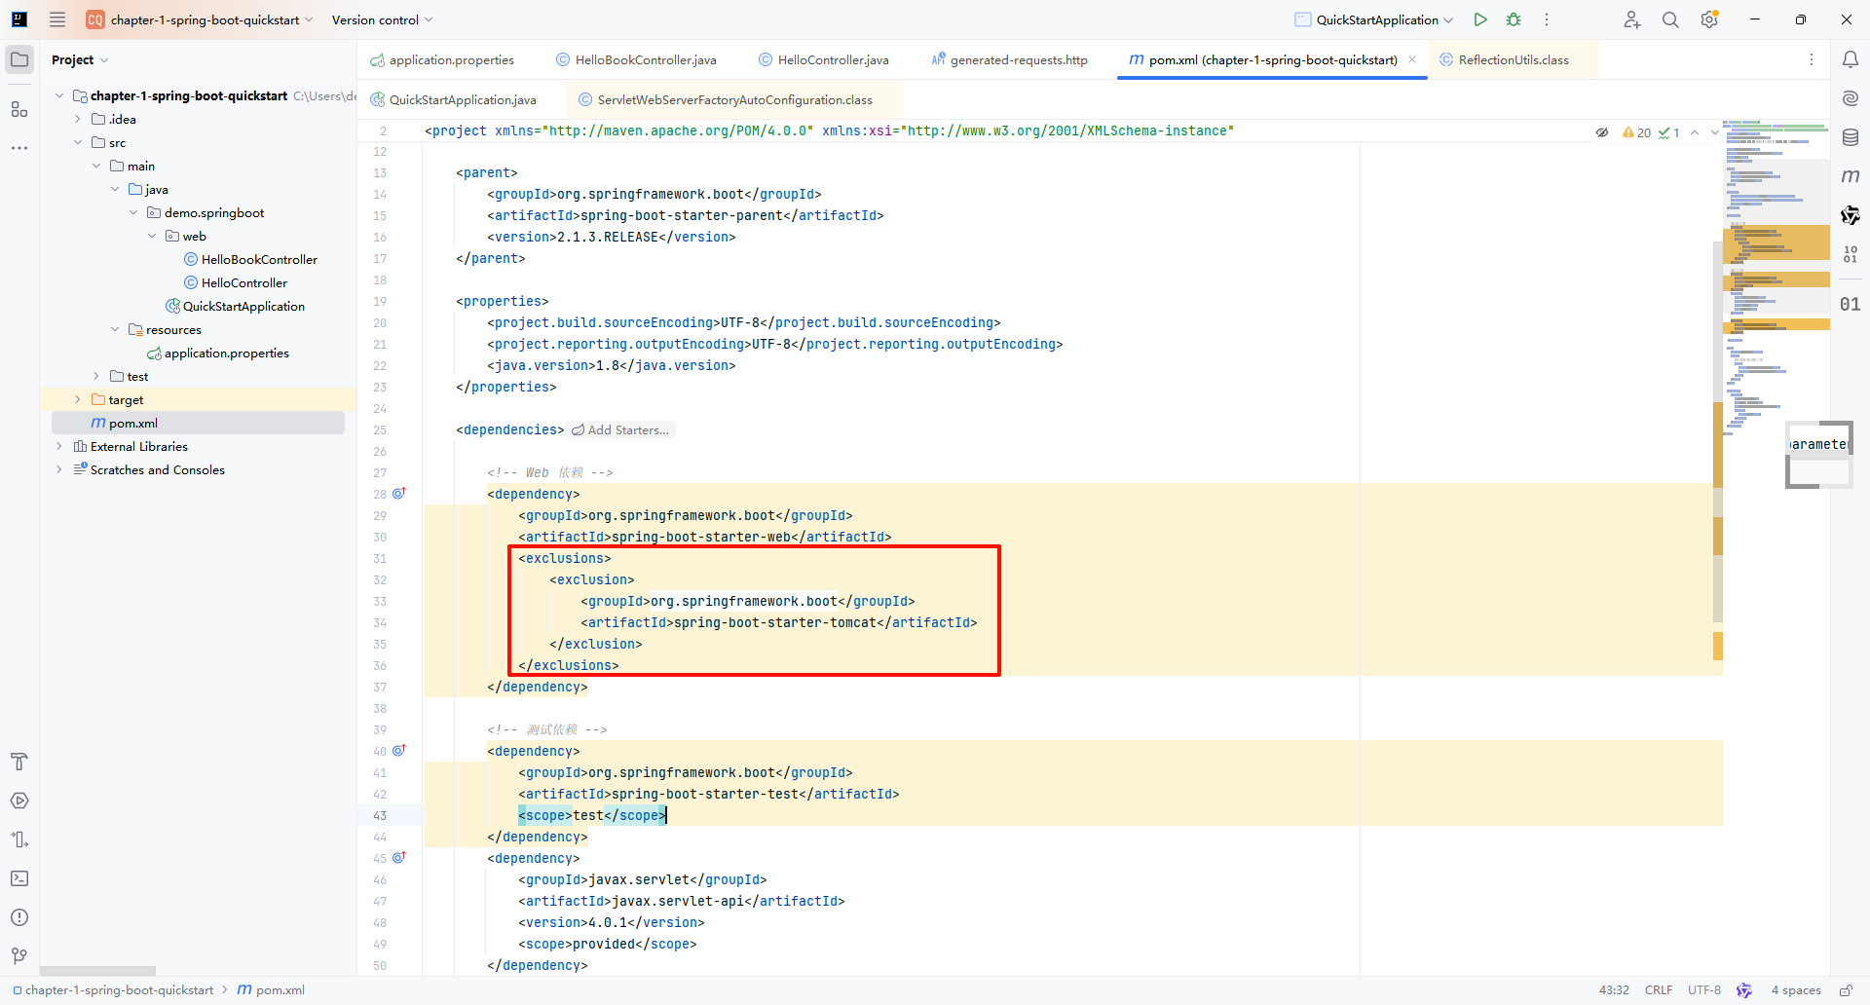Collapse the src folder

(x=78, y=142)
